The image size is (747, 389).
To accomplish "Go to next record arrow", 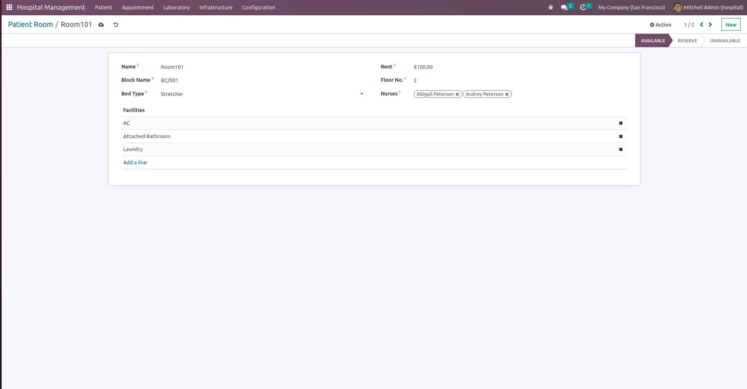I will click(x=710, y=25).
